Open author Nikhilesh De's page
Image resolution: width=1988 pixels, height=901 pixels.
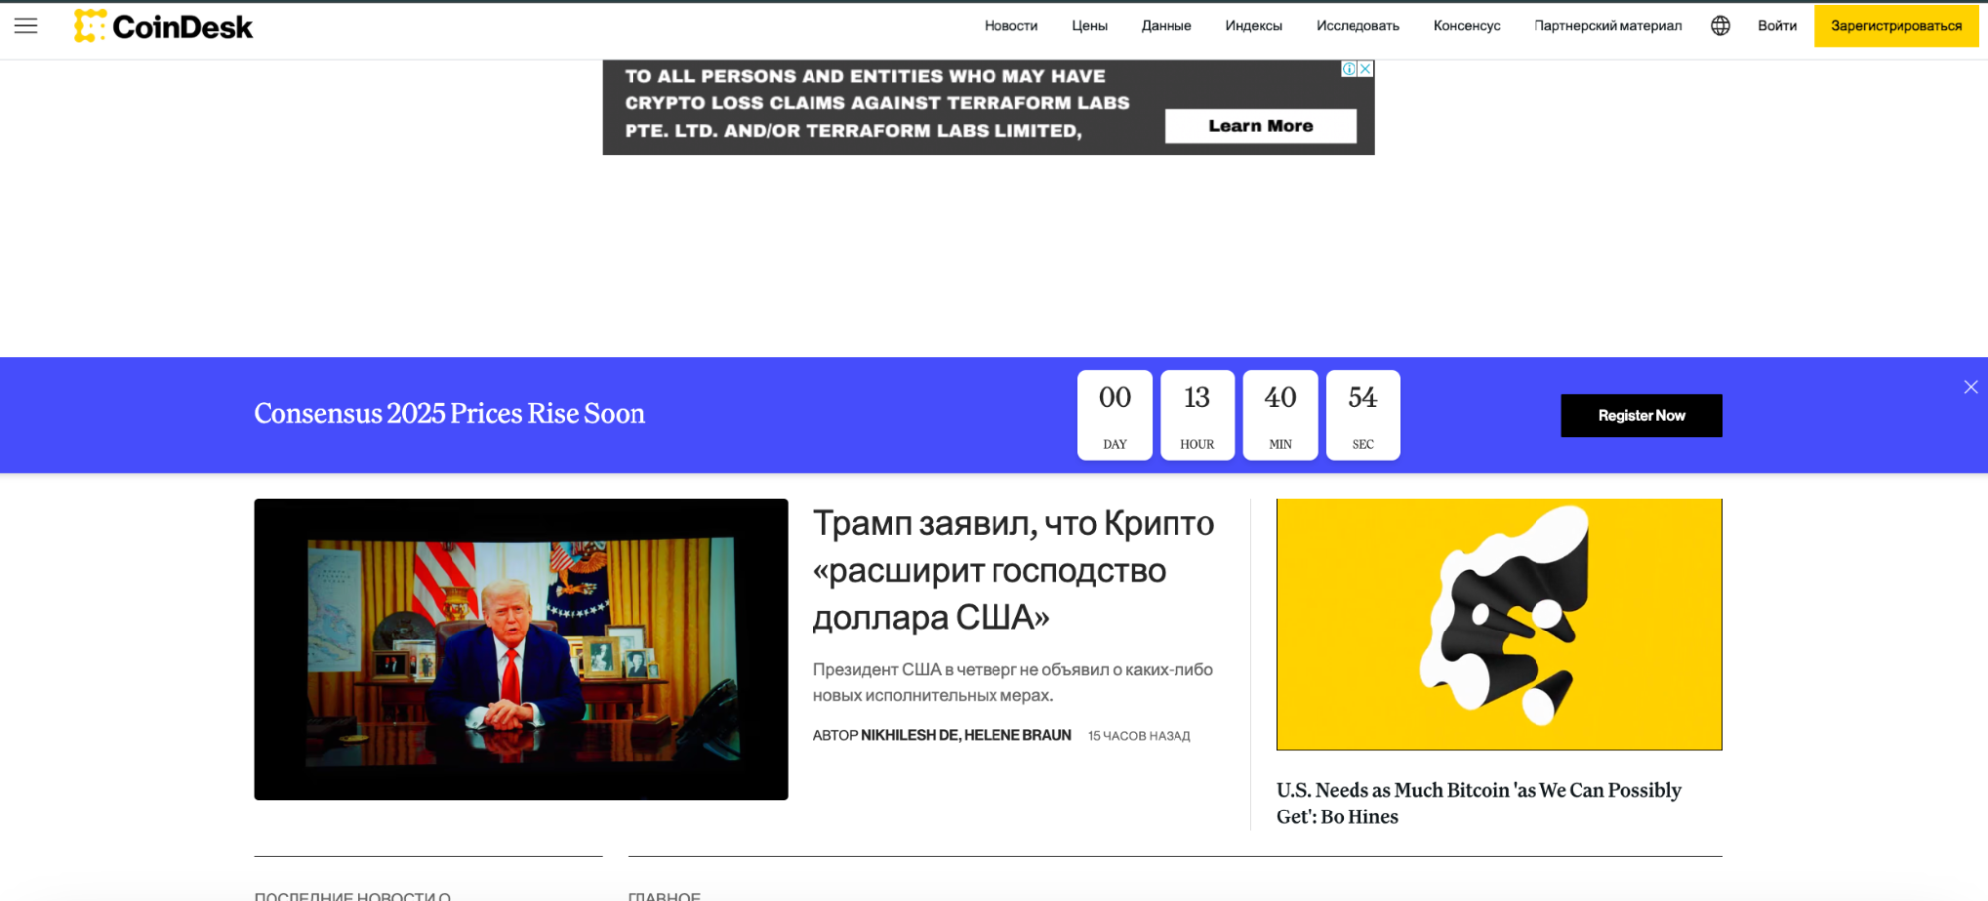tap(909, 735)
